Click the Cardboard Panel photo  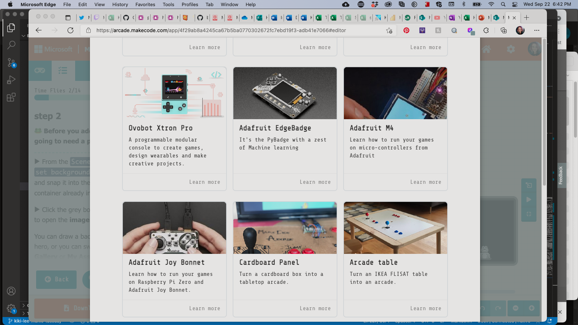coord(285,228)
